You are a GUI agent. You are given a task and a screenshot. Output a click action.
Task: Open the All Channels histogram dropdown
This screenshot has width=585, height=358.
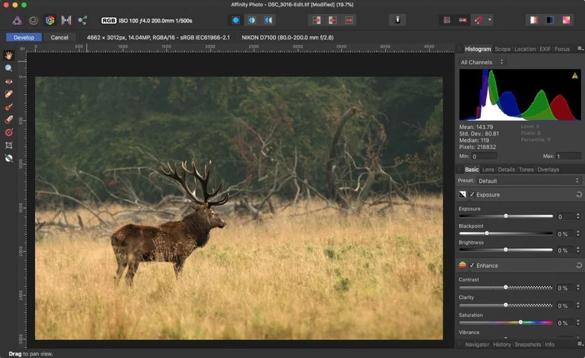(481, 61)
